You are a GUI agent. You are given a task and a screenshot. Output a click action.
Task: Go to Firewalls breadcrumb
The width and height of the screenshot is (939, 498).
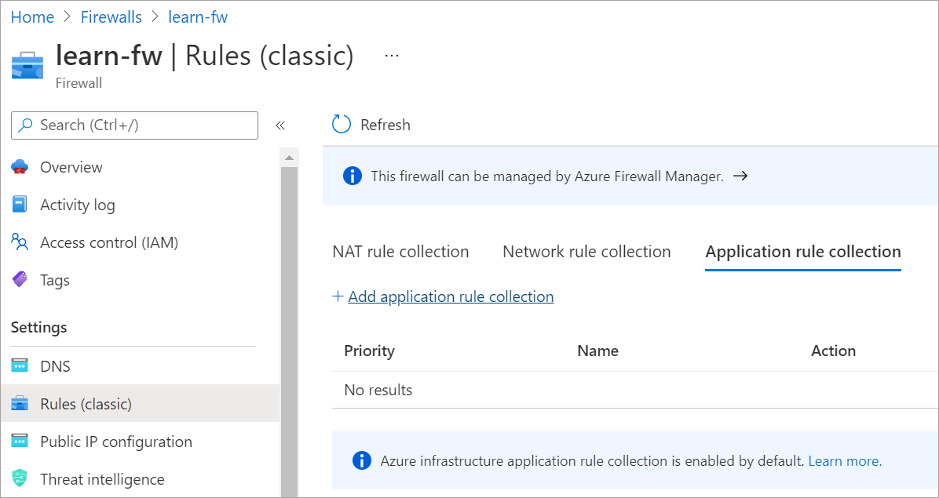pyautogui.click(x=111, y=16)
